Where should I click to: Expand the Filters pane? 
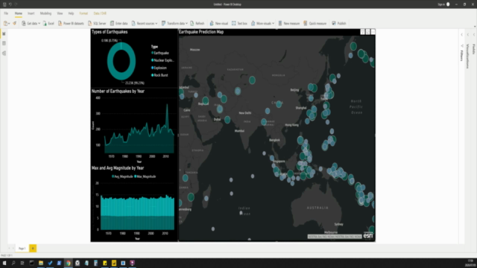462,35
